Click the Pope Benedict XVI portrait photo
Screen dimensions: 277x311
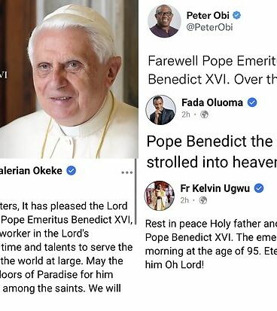(x=69, y=79)
